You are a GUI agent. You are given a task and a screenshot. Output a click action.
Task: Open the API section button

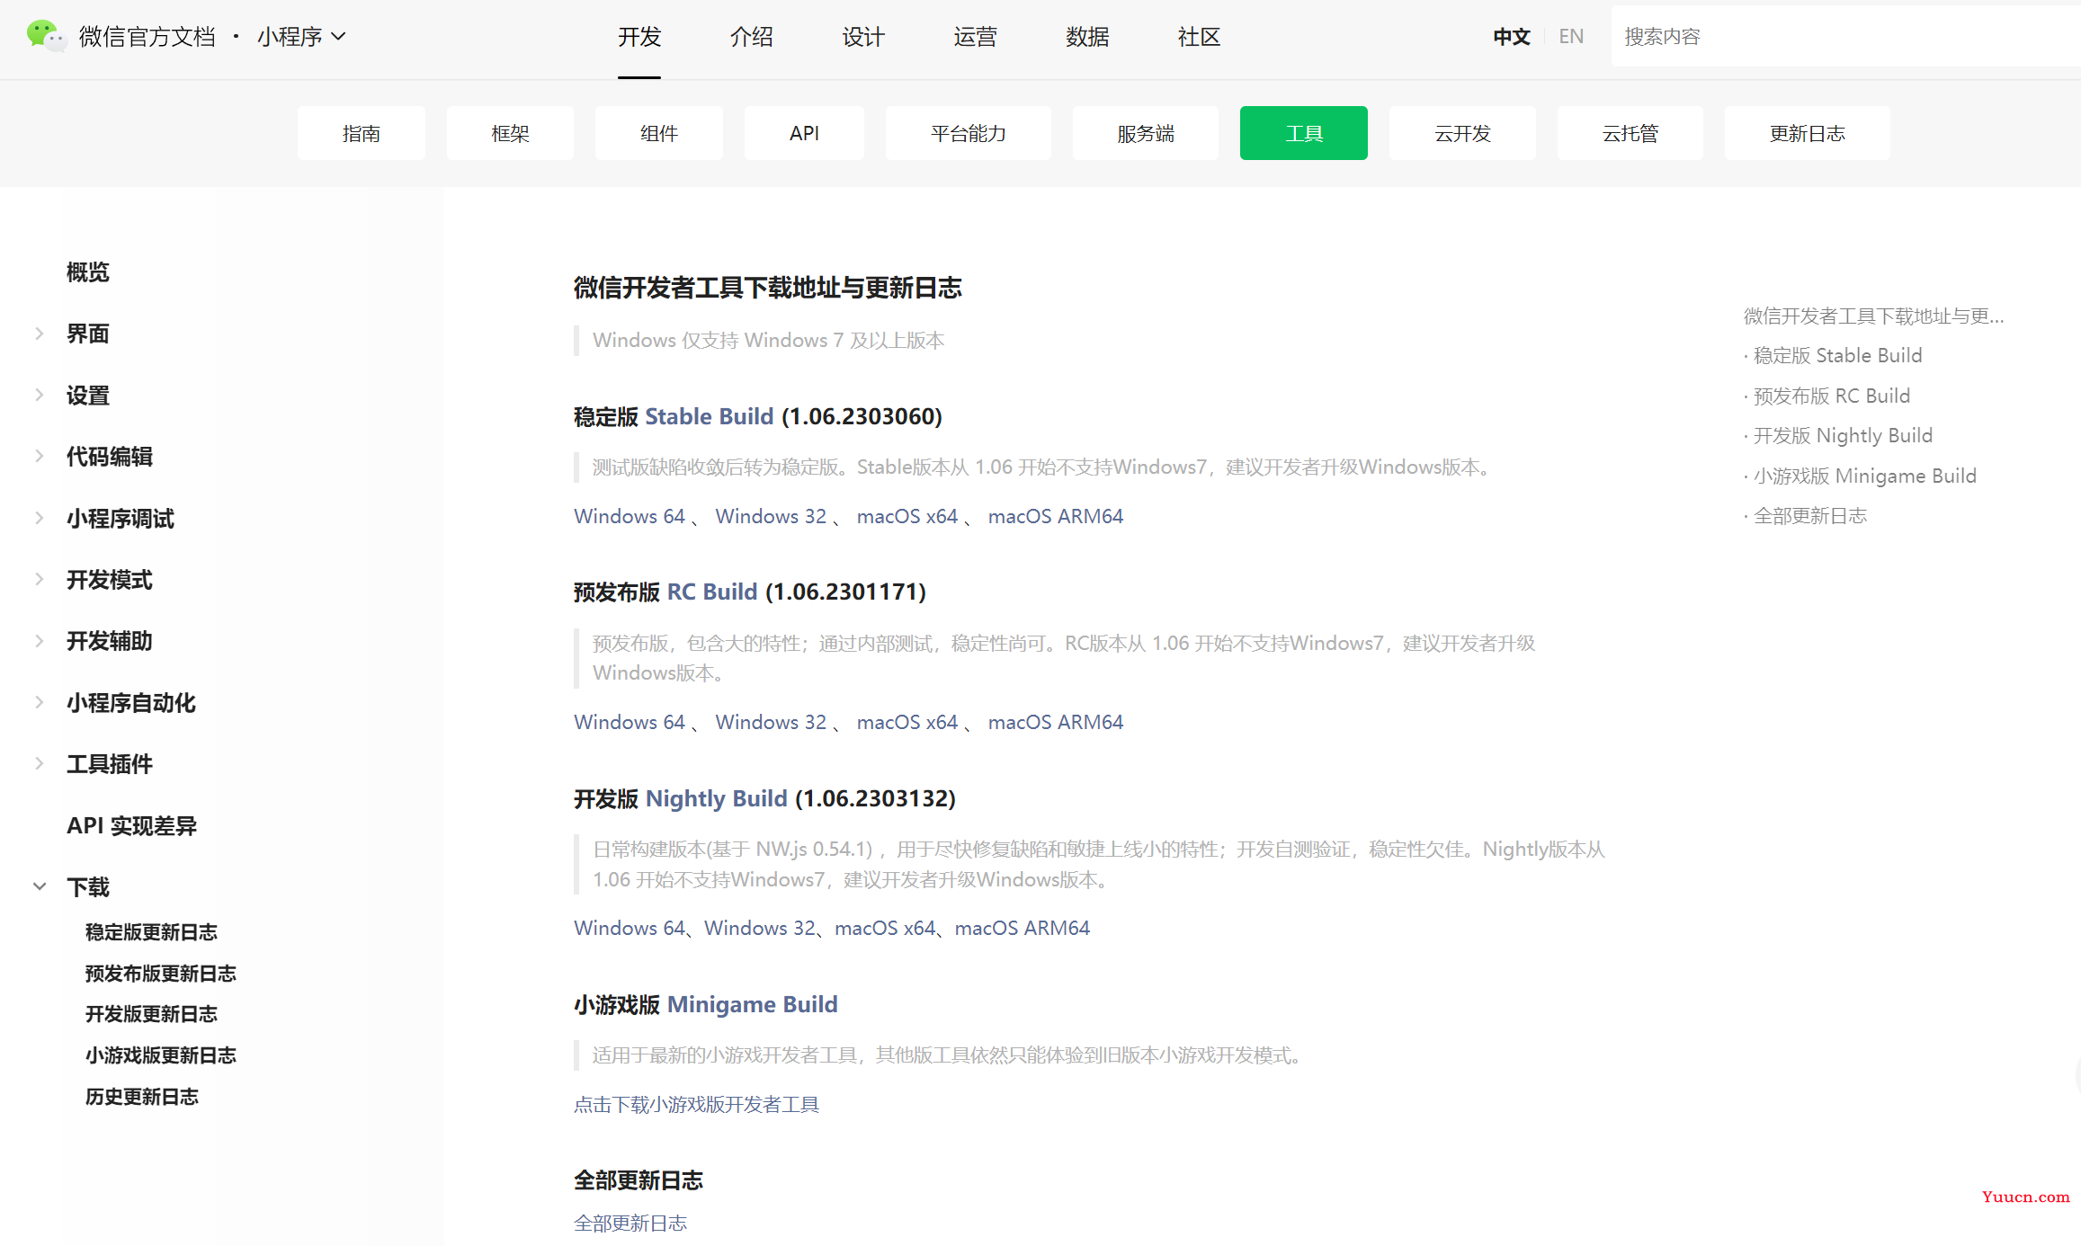click(804, 133)
